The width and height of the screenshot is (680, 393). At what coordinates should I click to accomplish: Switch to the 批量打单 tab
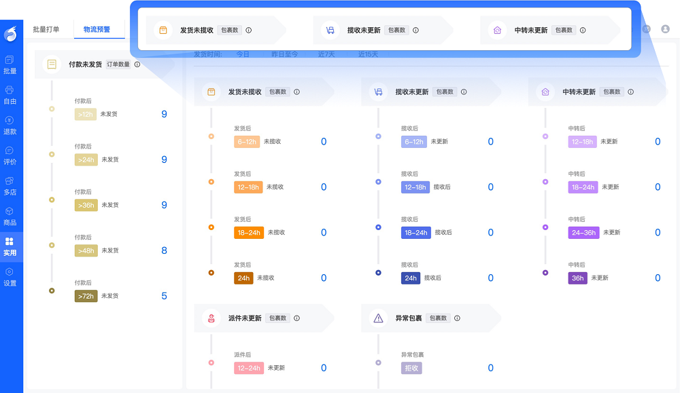[x=46, y=29]
